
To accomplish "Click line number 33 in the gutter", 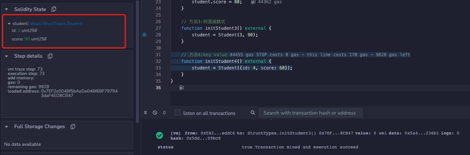I will [x=158, y=68].
